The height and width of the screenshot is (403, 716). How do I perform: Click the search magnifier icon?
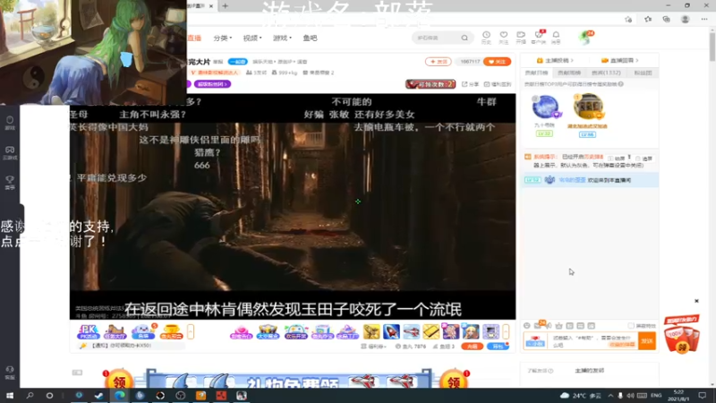click(x=465, y=38)
